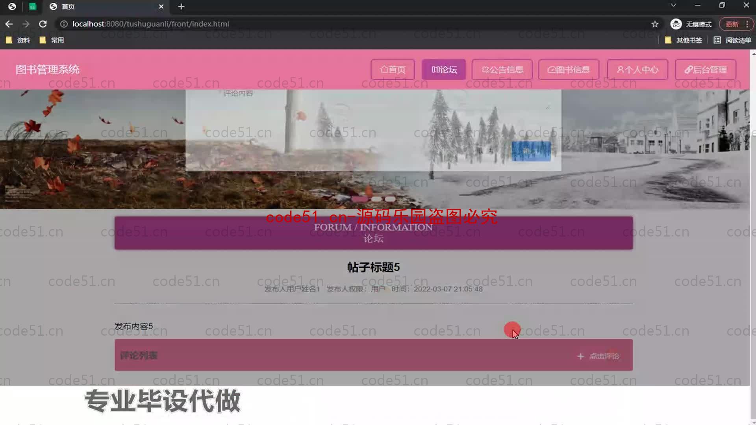Open the 资料 bookmarks folder
The image size is (756, 425).
pos(18,40)
